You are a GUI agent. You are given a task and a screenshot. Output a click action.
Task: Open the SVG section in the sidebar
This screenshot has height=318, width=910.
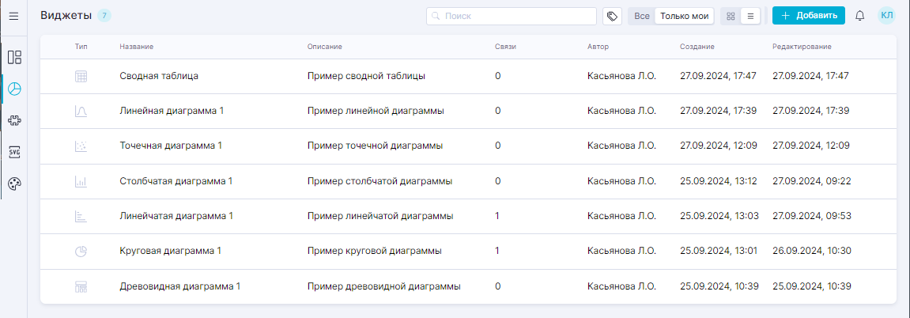[14, 152]
